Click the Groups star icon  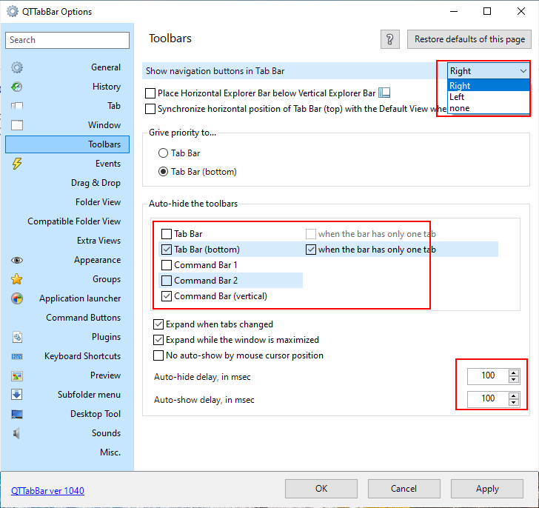[17, 279]
